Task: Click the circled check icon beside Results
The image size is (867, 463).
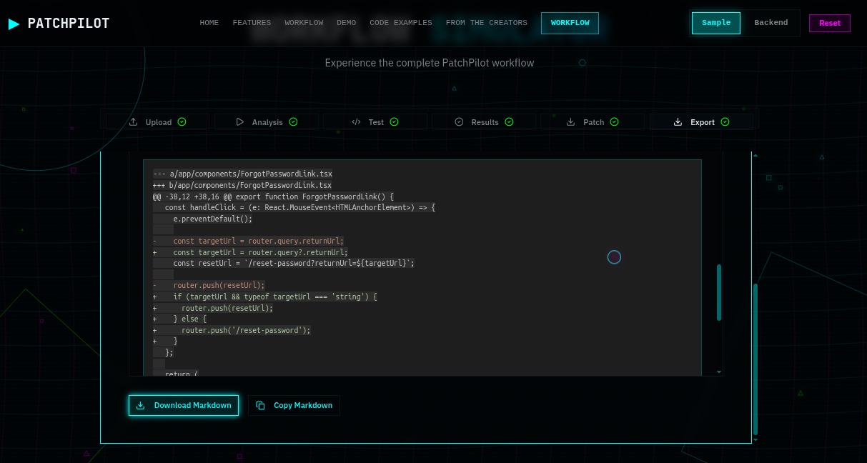Action: pyautogui.click(x=459, y=122)
